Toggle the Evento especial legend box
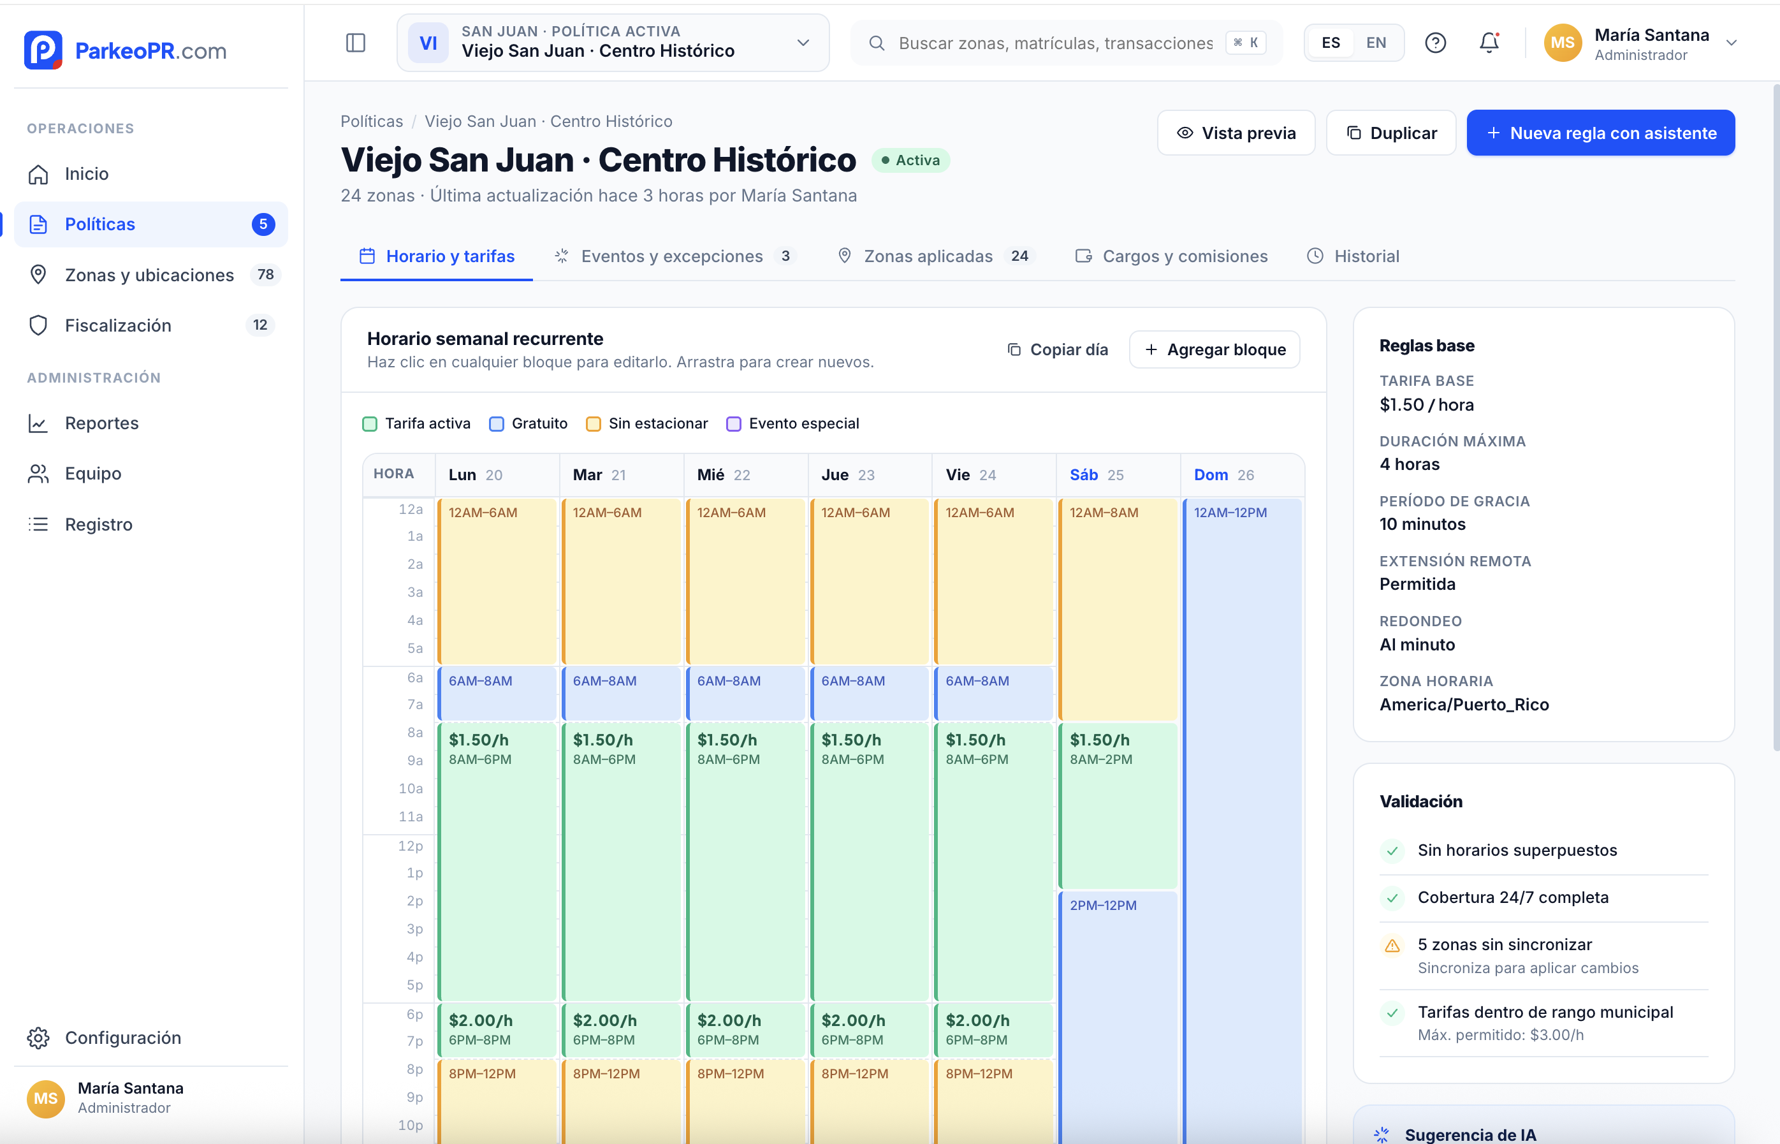Screen dimensions: 1780x1144 point(734,424)
